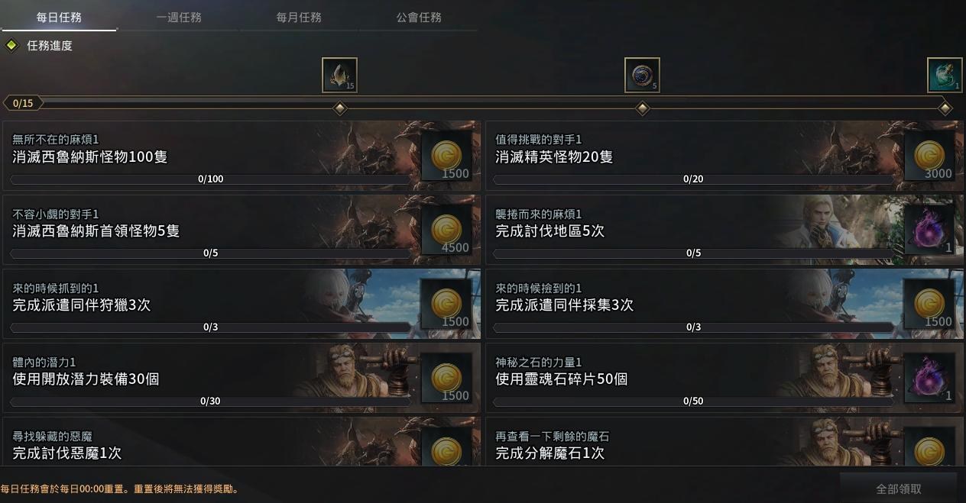
Task: Click the first diamond marker on the progress track
Action: pos(340,108)
